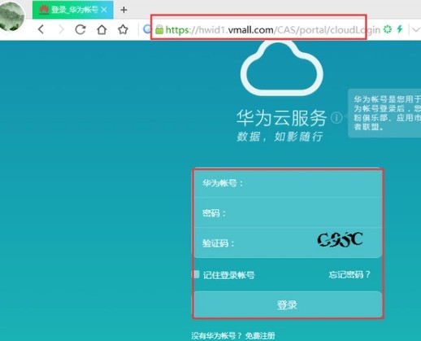Open the 免费注册 registration link
This screenshot has height=341, width=421.
click(x=260, y=336)
